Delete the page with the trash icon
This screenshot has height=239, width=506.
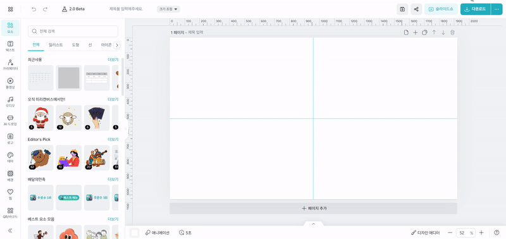[x=452, y=32]
